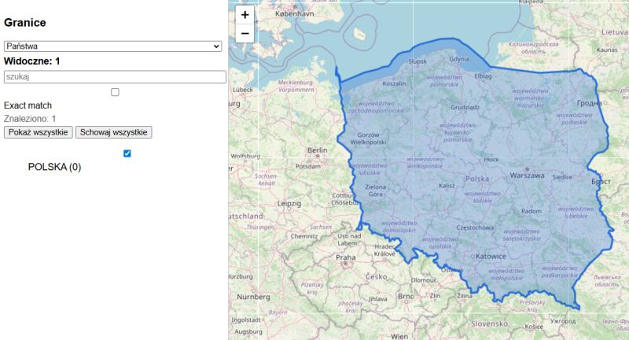Click the Granice heading

(25, 23)
